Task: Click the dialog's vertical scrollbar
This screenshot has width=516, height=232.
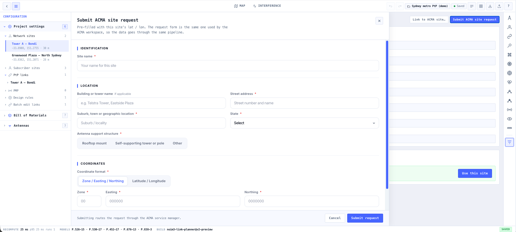Action: tap(387, 115)
